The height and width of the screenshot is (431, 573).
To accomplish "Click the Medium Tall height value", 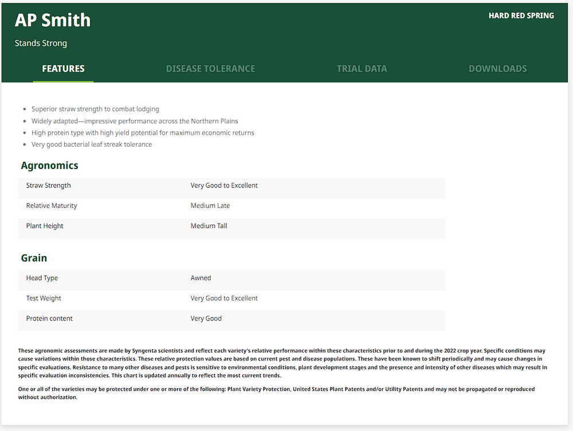I will [209, 226].
